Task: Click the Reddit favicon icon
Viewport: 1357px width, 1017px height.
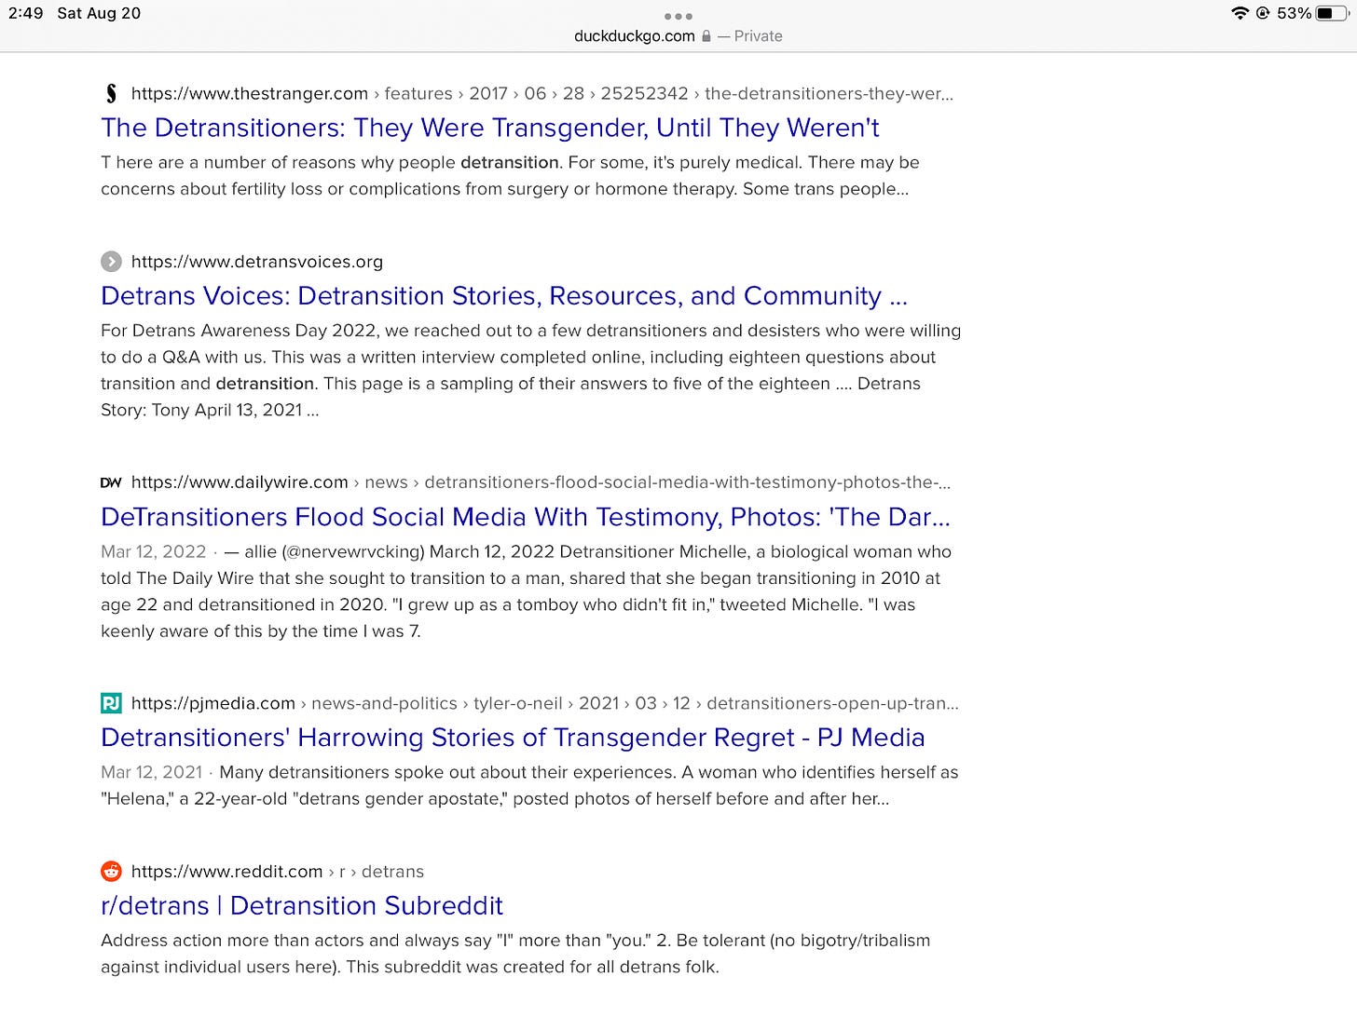Action: point(111,871)
